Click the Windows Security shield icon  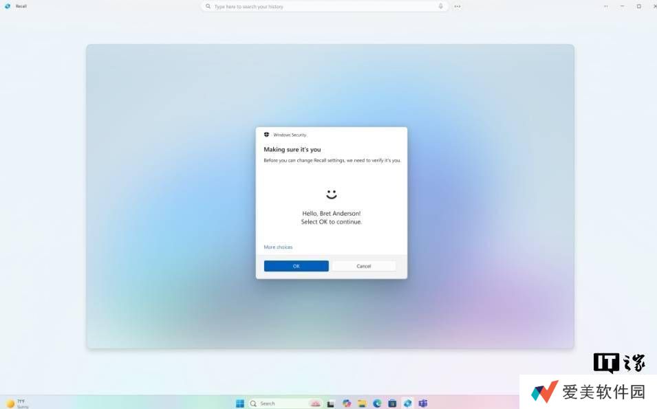pos(266,135)
